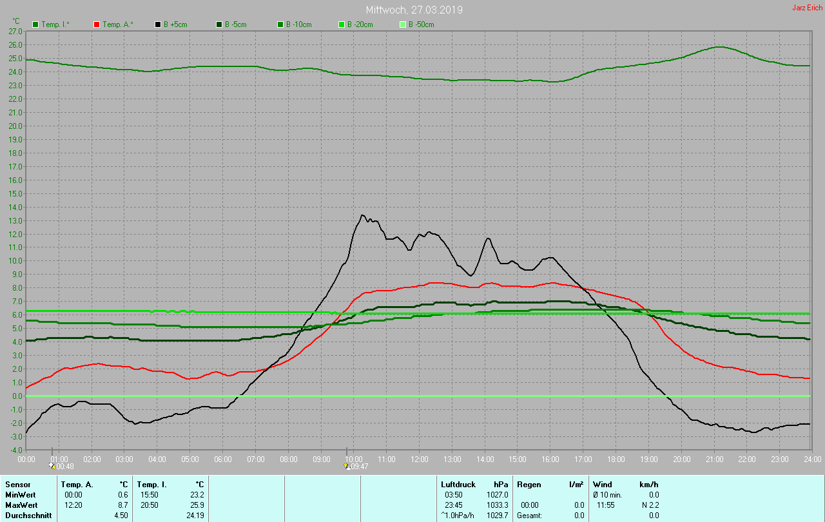Screen dimensions: 825x522
Task: Click the 'Durchschnitt' row label
Action: pos(28,515)
